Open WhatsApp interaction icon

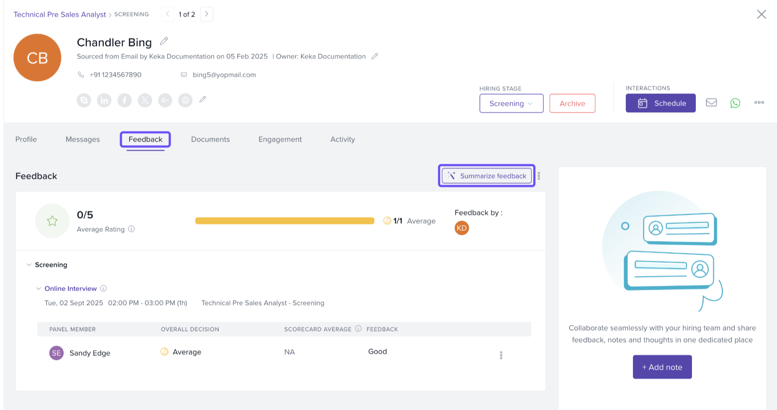(x=735, y=103)
